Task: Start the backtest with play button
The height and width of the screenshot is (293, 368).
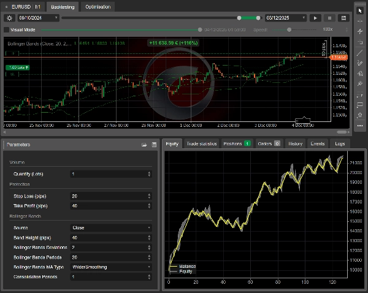Action: click(x=315, y=18)
